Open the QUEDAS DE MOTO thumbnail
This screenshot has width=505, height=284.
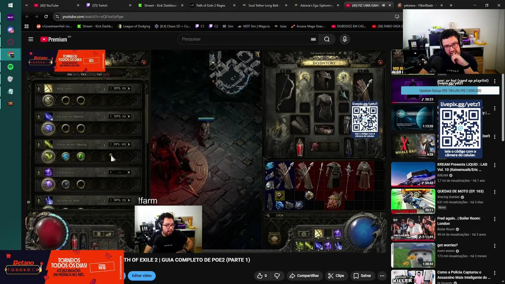coord(413,201)
